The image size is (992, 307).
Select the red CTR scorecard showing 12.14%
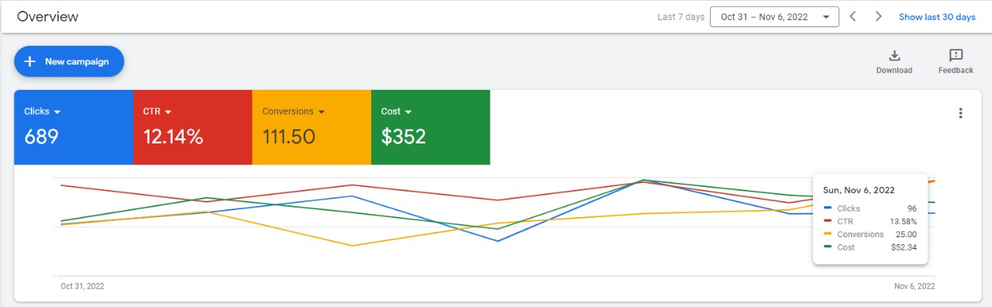pos(193,127)
